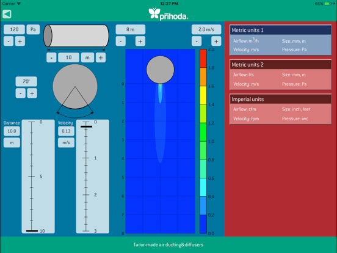Select the 8 m height field
337x253 pixels.
(131, 29)
